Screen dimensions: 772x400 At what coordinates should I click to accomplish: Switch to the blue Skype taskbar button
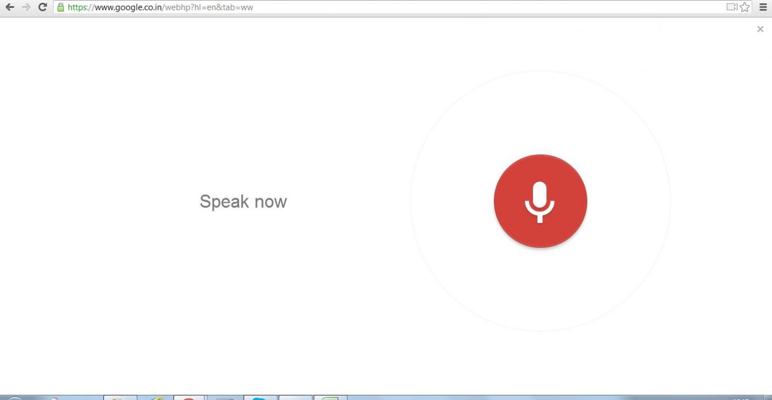tap(260, 398)
